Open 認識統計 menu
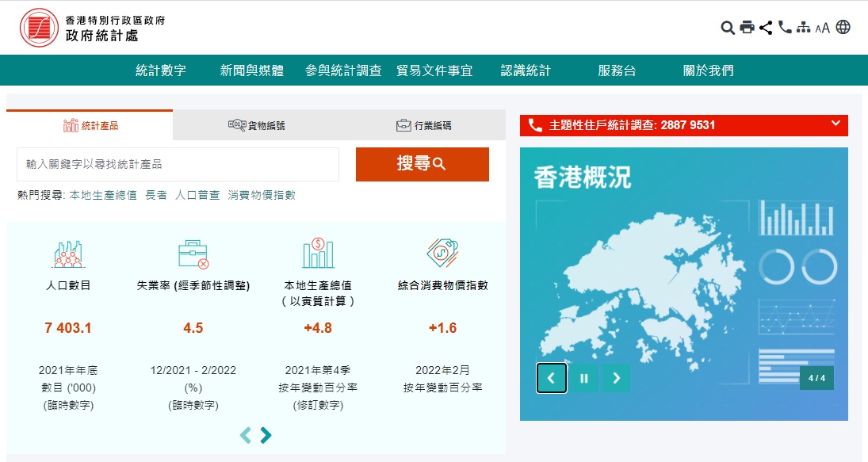Image resolution: width=868 pixels, height=462 pixels. tap(526, 71)
